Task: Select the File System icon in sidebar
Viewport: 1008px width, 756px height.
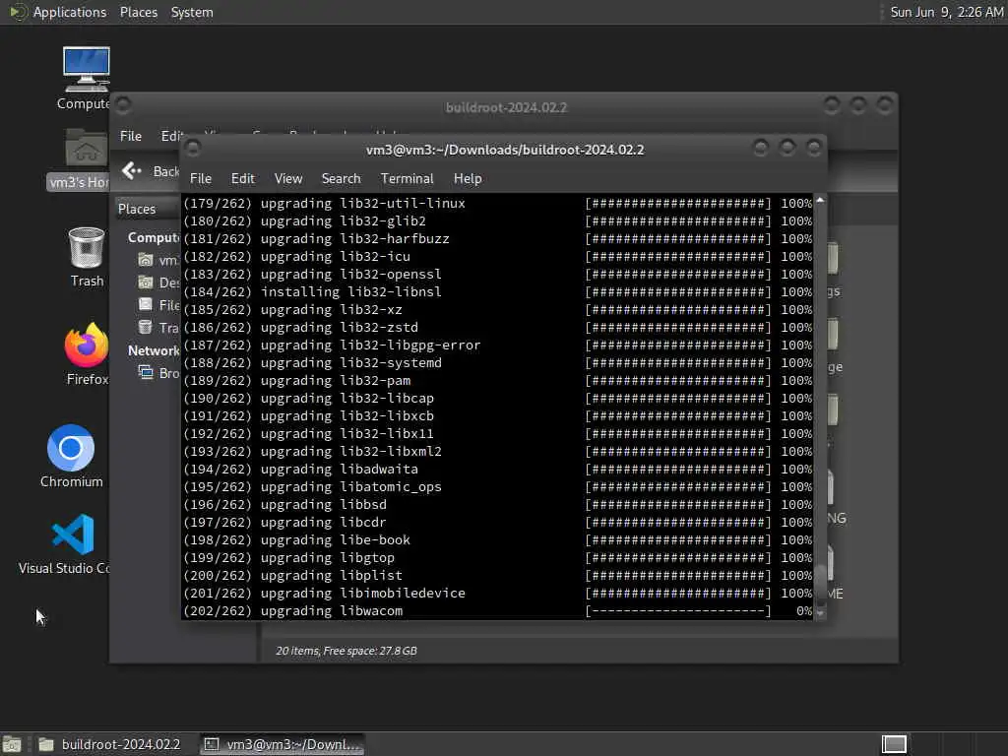Action: coord(146,305)
